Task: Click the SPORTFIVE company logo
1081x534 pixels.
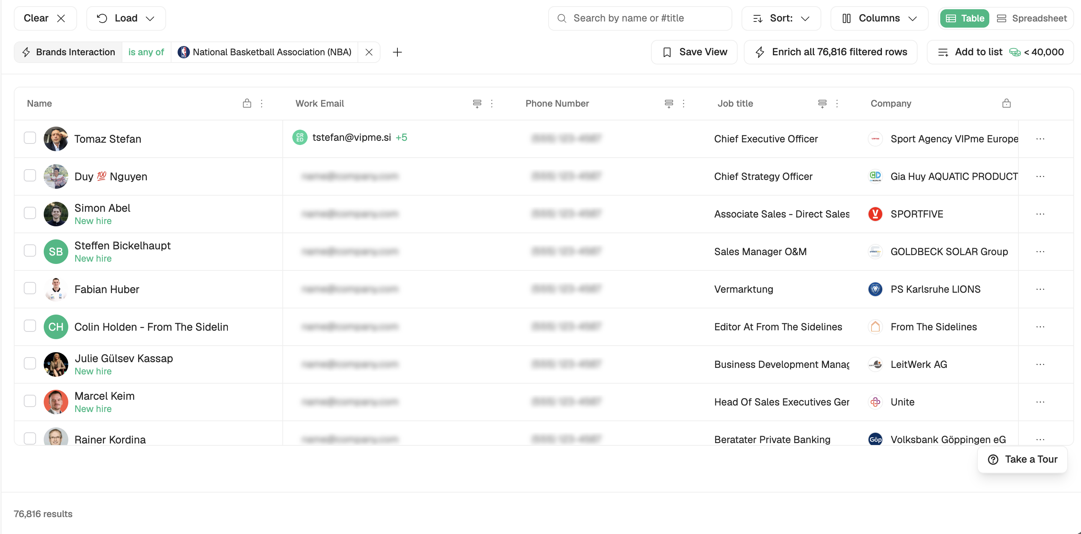Action: (875, 214)
